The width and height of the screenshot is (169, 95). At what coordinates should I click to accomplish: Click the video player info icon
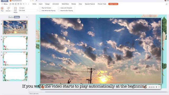pyautogui.click(x=159, y=87)
